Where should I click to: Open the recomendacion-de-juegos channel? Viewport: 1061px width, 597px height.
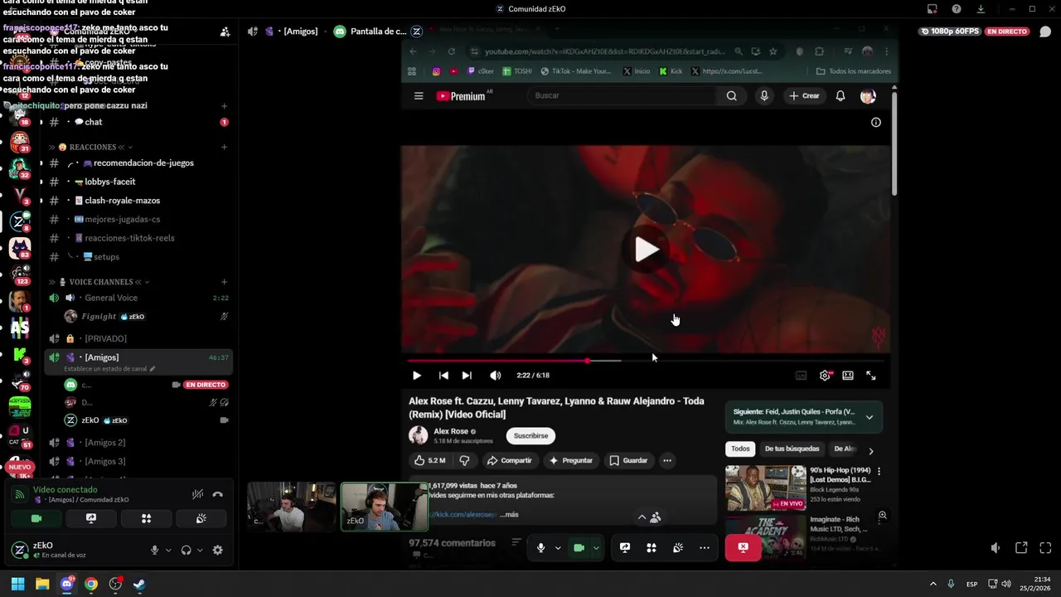pos(137,163)
